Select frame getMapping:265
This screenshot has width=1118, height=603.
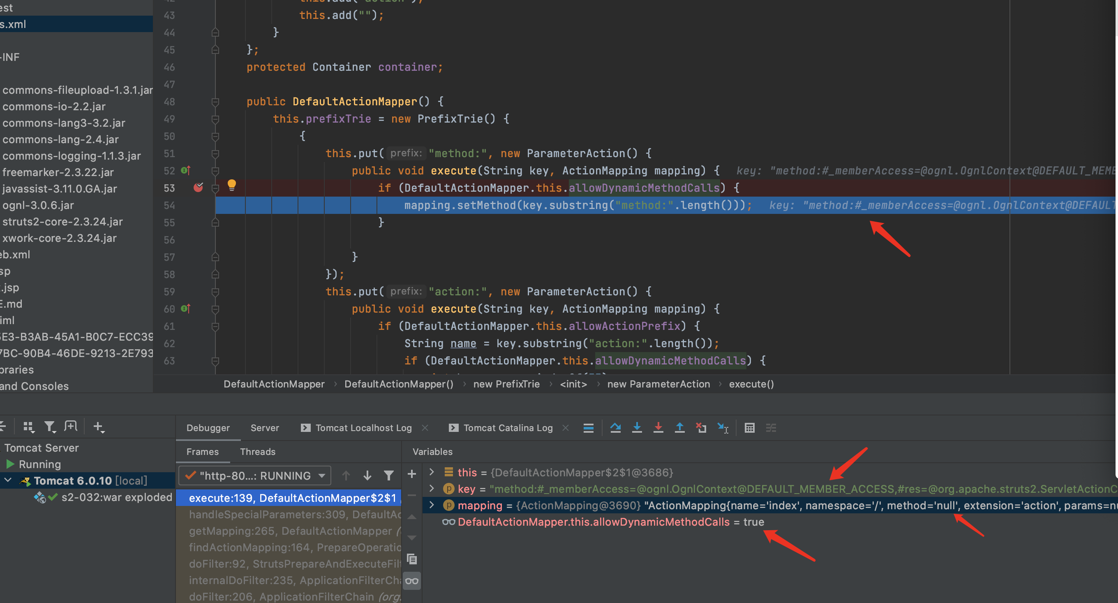(x=289, y=531)
